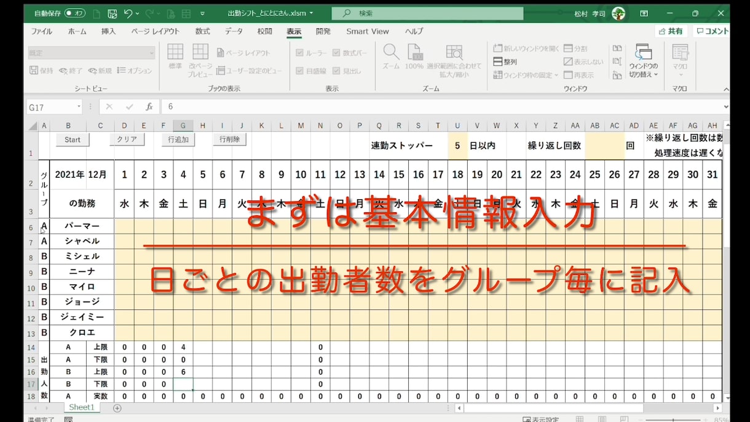Click the ズーム magnifier icon
This screenshot has width=750, height=422.
pyautogui.click(x=391, y=57)
